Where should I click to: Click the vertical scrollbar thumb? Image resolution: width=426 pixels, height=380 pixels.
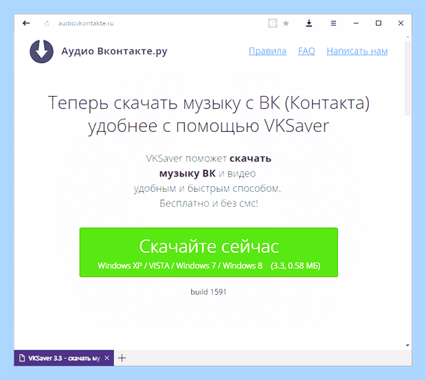[x=407, y=78]
